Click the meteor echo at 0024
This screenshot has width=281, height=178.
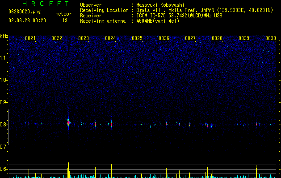coord(112,124)
